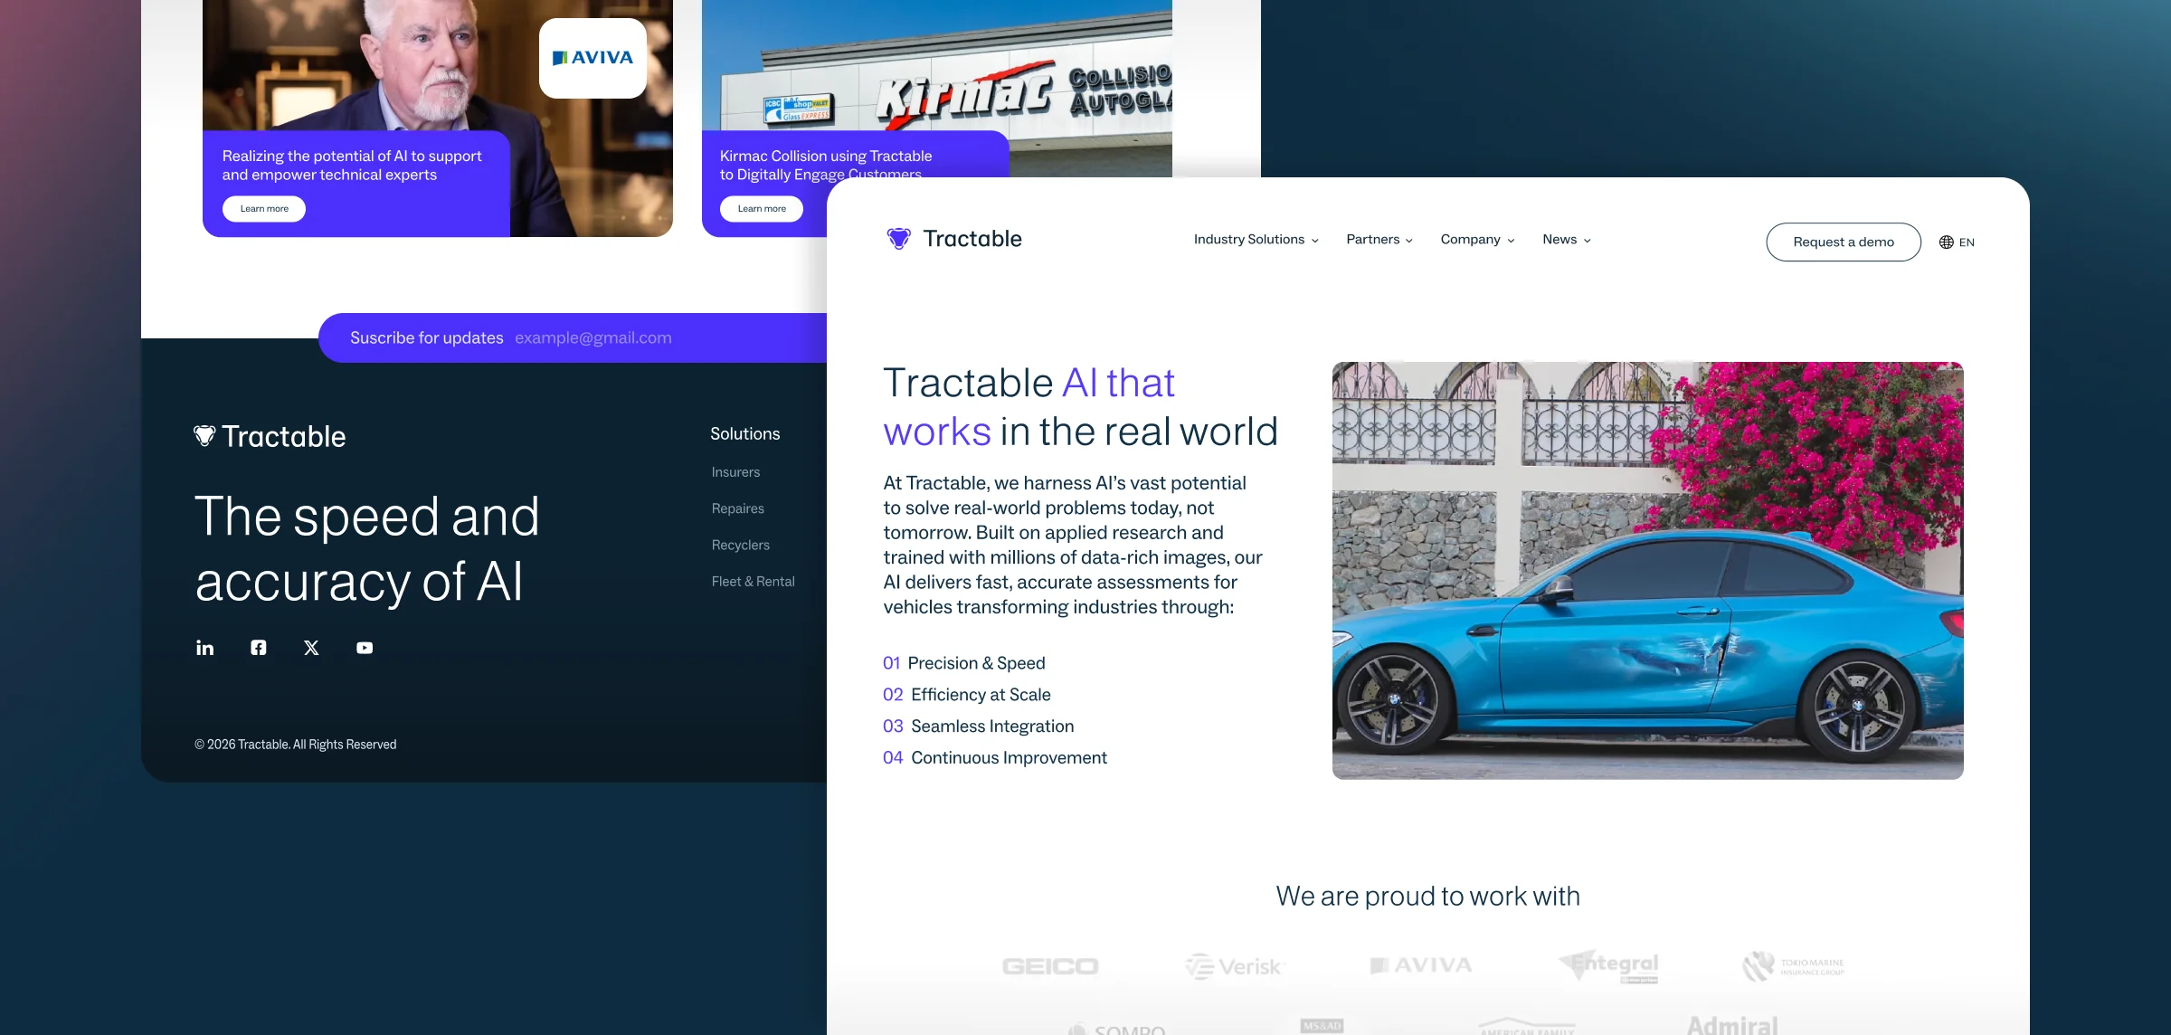Click the LinkedIn icon in footer
The height and width of the screenshot is (1035, 2171).
(x=205, y=648)
